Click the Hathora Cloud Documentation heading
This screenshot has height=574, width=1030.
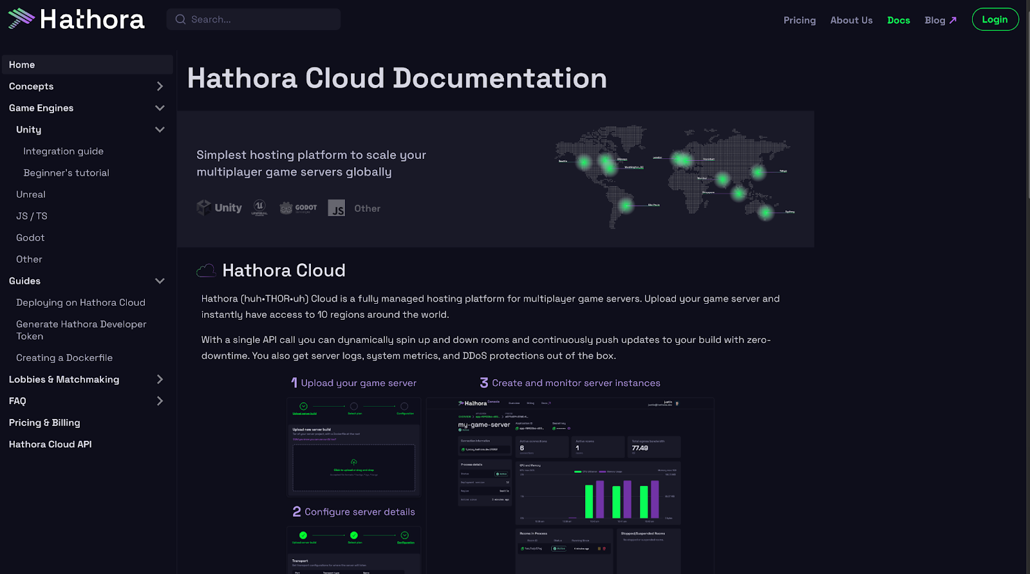(397, 78)
